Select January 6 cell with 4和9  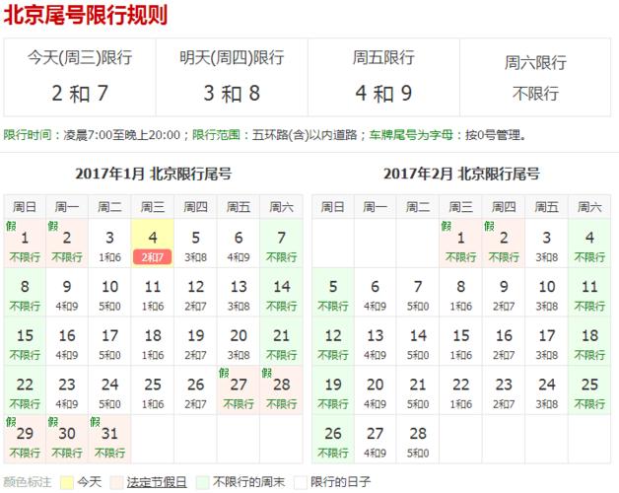point(239,244)
